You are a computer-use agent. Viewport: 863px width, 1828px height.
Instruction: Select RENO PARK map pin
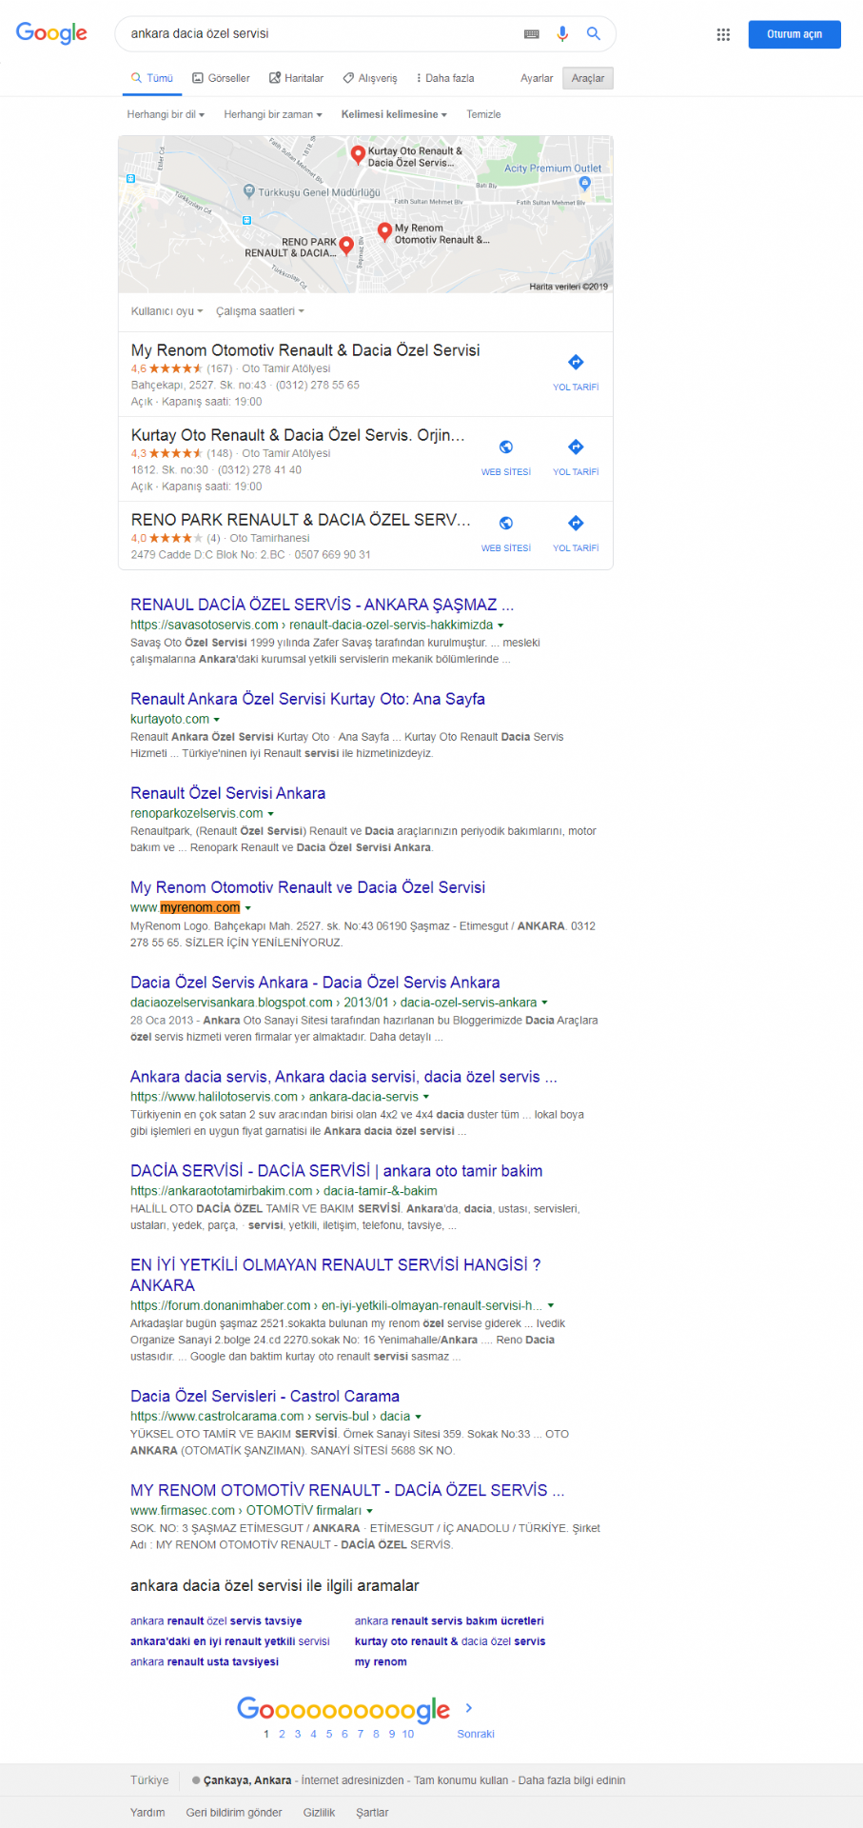click(x=346, y=246)
